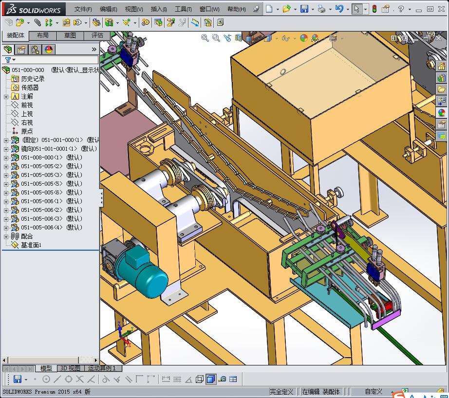Switch to the 评估 (Evaluate) tab

pos(97,35)
